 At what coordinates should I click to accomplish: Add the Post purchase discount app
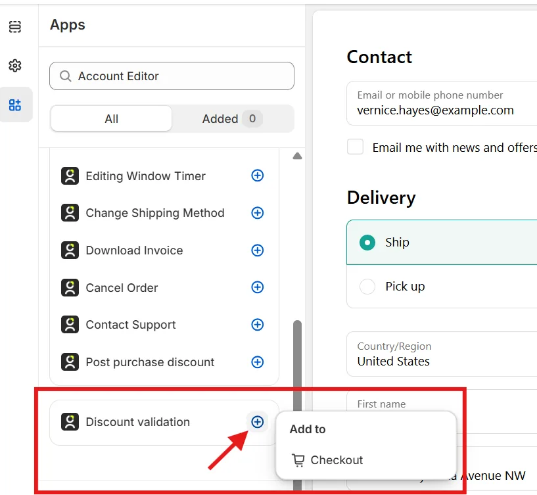[257, 362]
